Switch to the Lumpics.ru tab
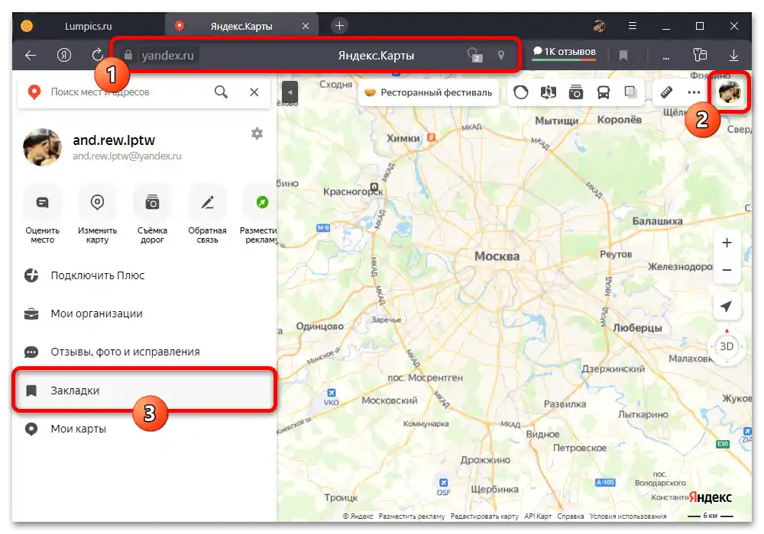Screen dimensions: 764x534 (x=88, y=26)
